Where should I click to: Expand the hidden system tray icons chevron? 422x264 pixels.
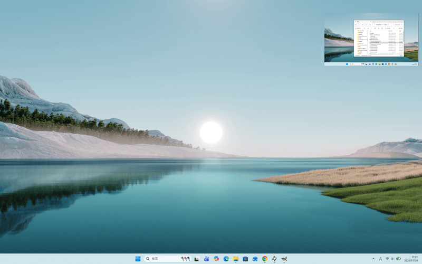click(373, 259)
